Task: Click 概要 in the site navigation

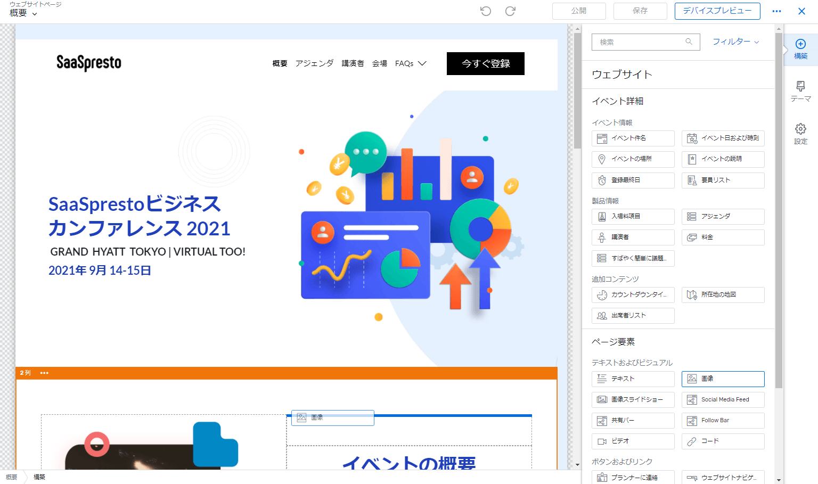Action: 280,63
